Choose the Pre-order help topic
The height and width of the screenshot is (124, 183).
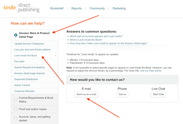(20, 61)
